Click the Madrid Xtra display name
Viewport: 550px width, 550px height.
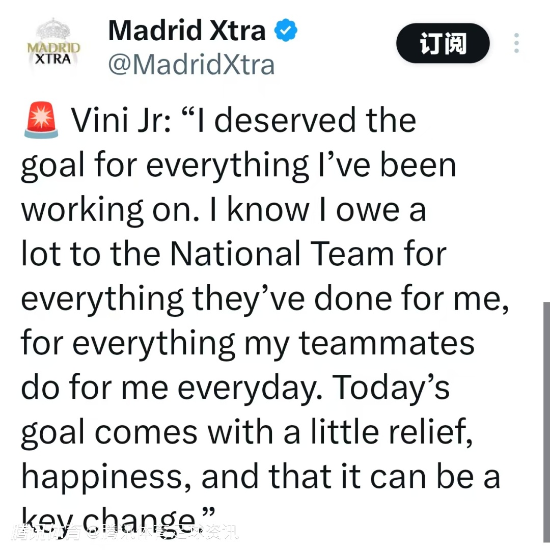(x=187, y=31)
